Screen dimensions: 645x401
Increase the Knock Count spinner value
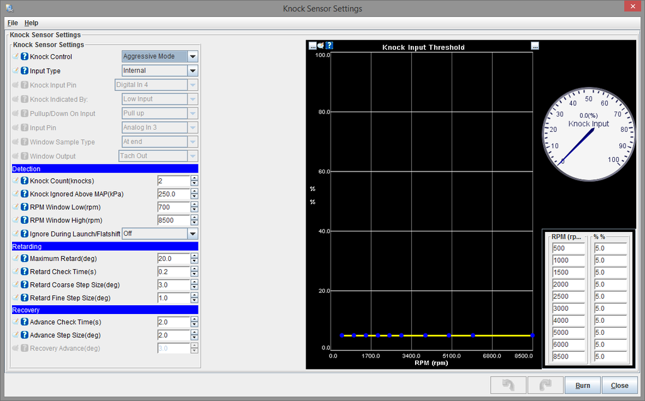click(x=194, y=178)
